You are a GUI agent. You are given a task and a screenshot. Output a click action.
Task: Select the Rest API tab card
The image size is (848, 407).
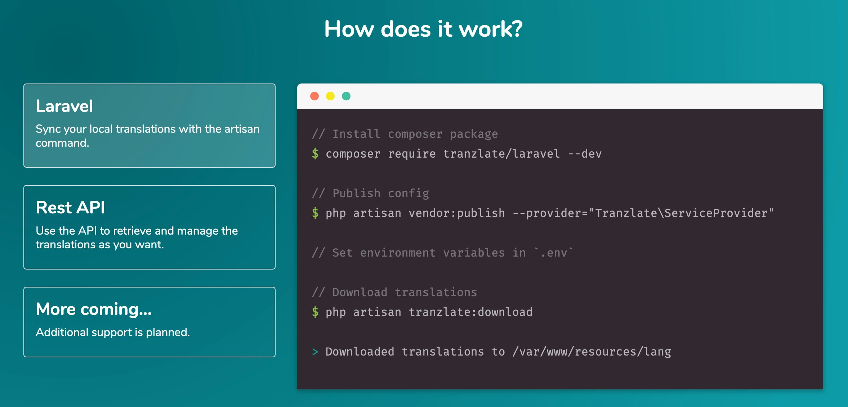[149, 227]
